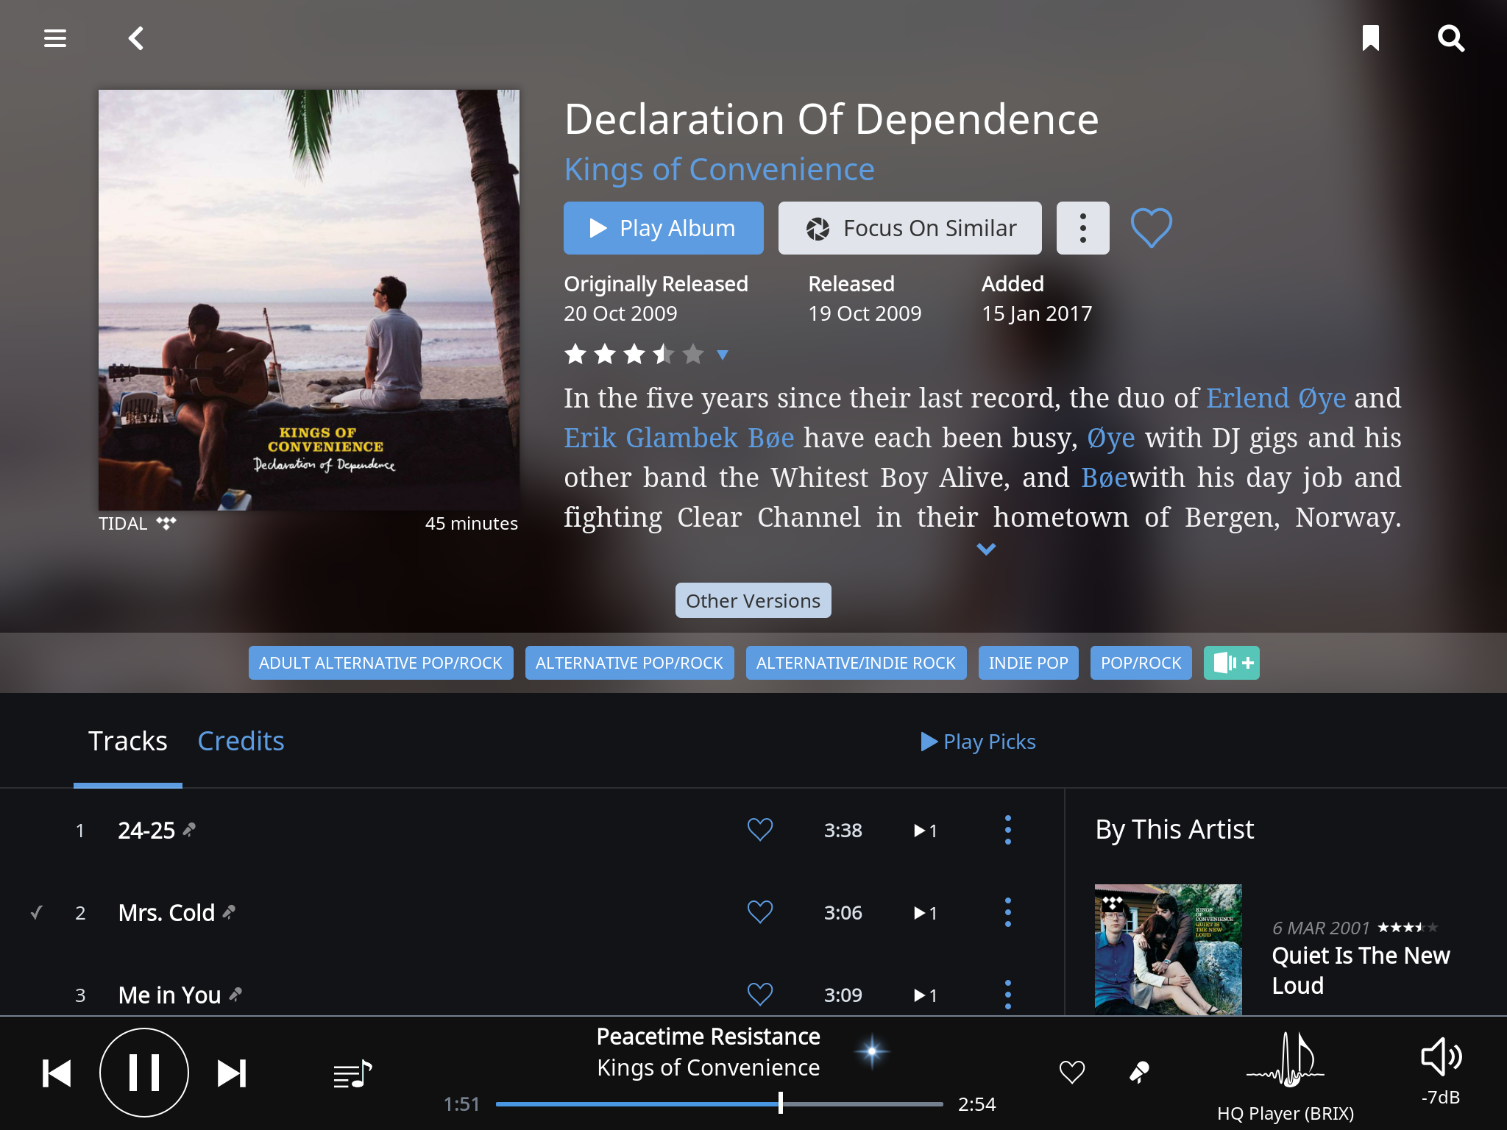
Task: Open the Erik Glambek Bøe link
Action: (679, 438)
